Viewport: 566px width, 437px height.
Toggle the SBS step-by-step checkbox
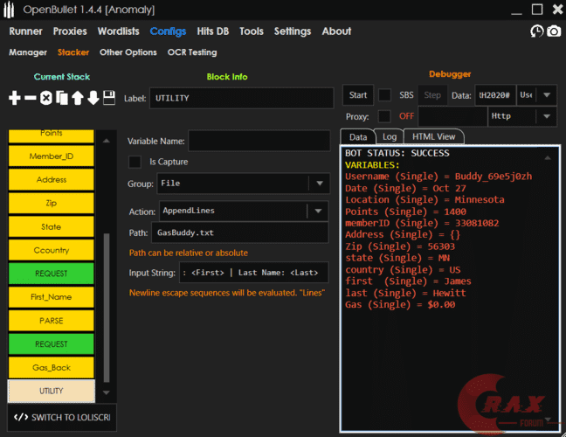[384, 94]
